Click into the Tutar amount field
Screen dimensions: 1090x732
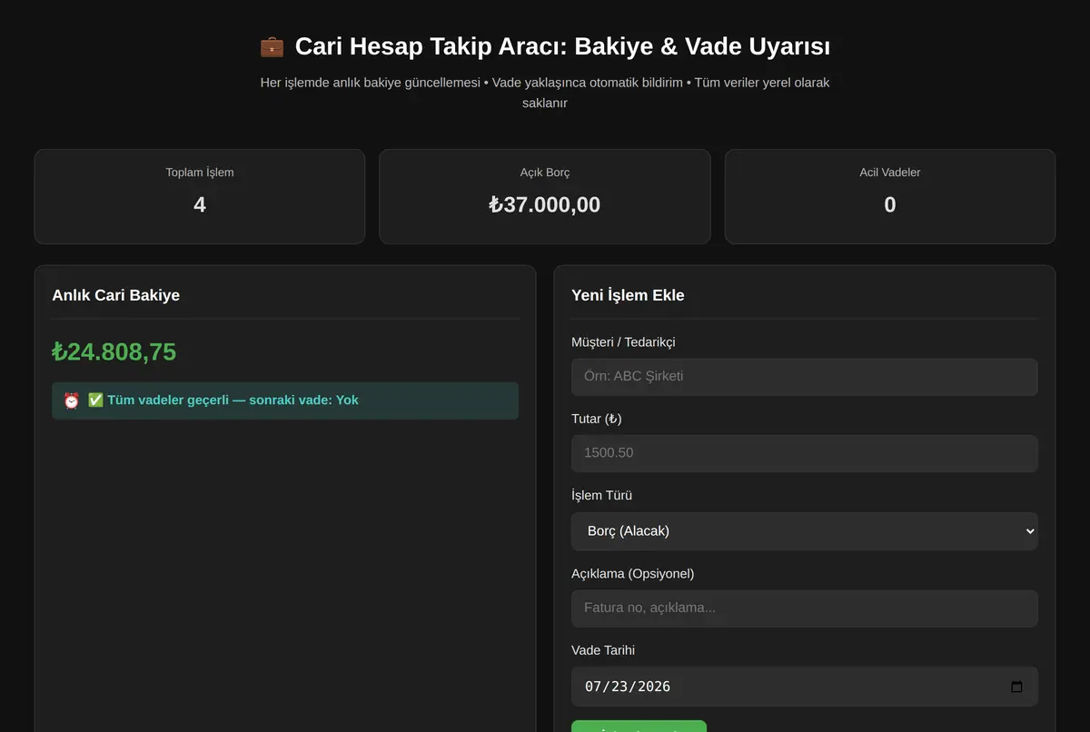click(804, 453)
